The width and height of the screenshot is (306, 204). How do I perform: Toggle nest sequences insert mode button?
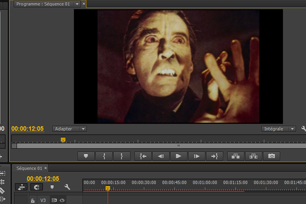click(21, 187)
